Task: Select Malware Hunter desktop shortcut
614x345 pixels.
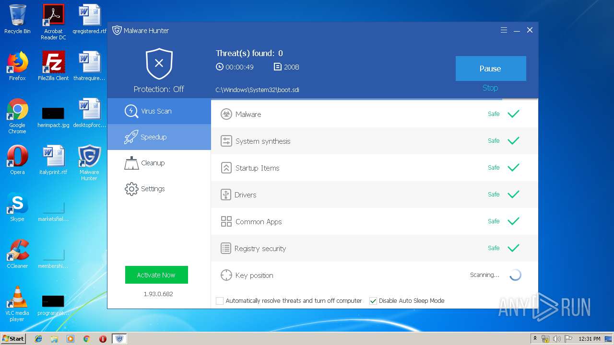Action: coord(89,163)
